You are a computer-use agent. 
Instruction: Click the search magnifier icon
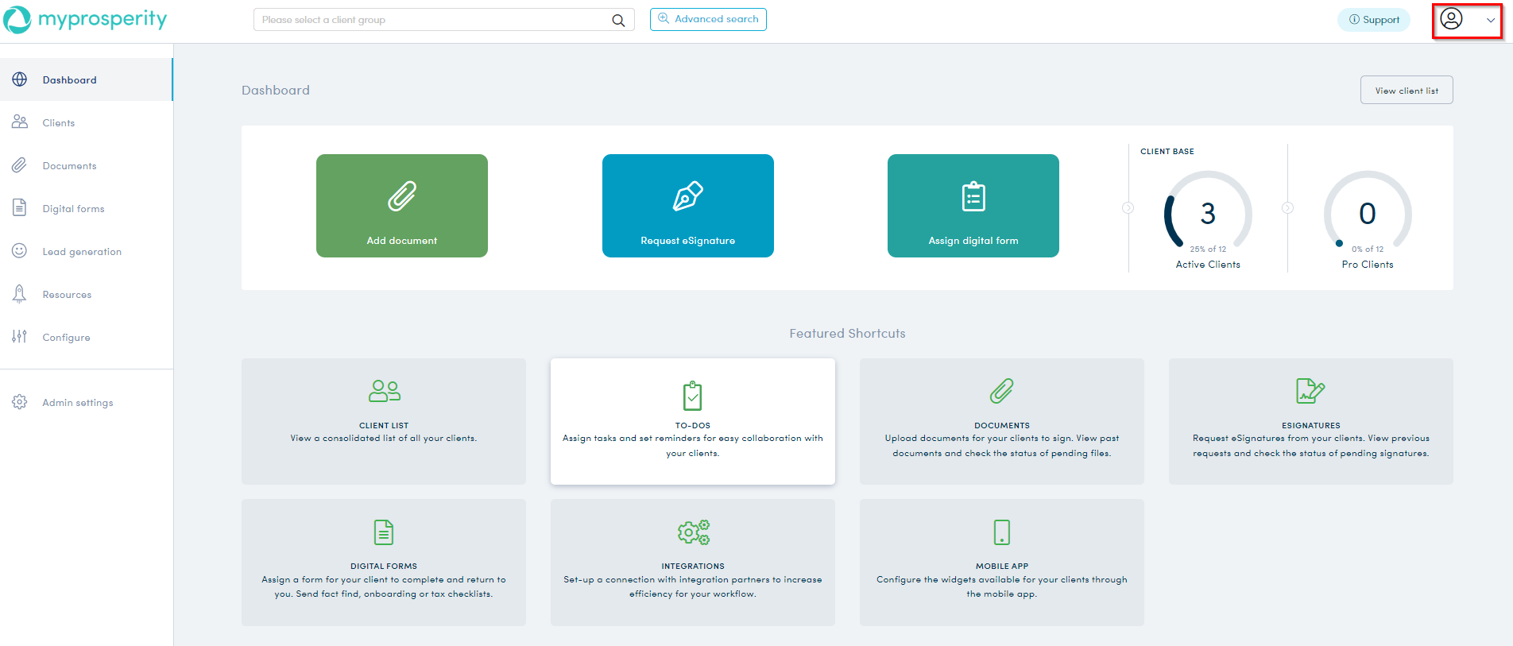pyautogui.click(x=618, y=21)
